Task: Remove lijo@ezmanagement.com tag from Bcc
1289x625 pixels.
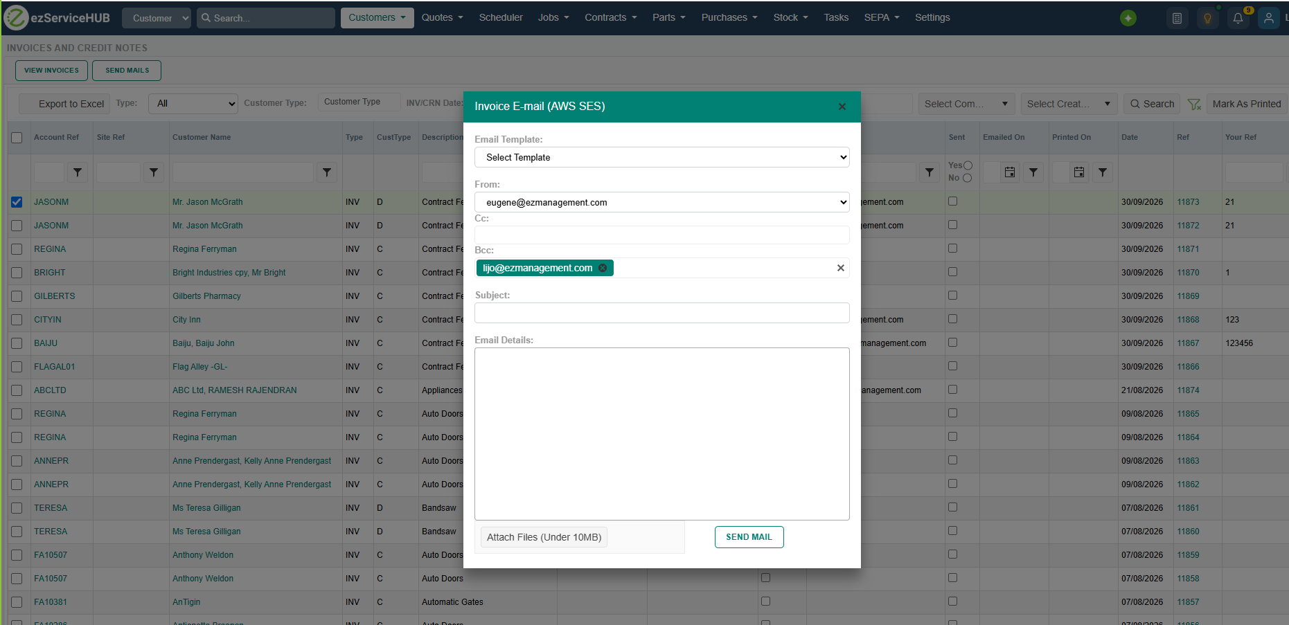Action: click(603, 268)
